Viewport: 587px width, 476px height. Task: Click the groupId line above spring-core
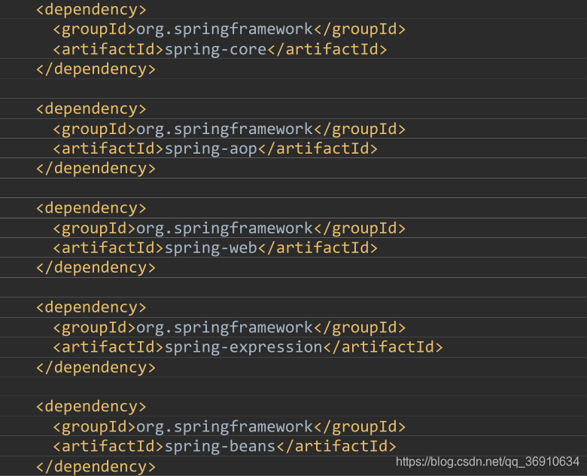pyautogui.click(x=229, y=29)
